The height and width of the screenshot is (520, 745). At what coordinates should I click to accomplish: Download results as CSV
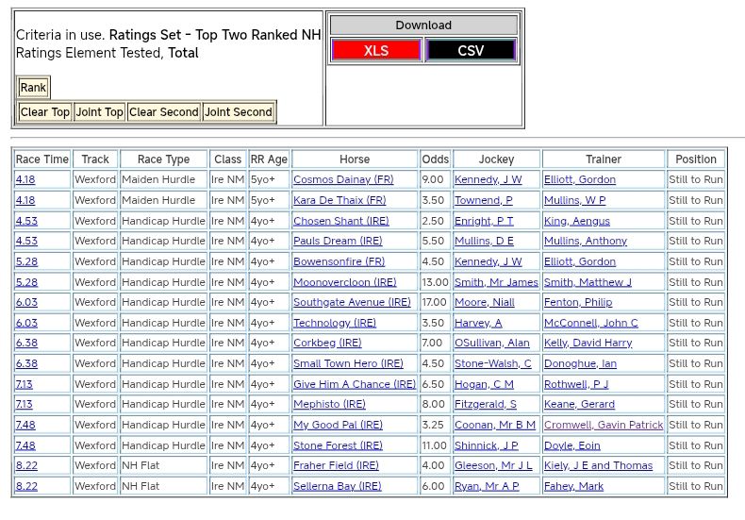point(471,51)
